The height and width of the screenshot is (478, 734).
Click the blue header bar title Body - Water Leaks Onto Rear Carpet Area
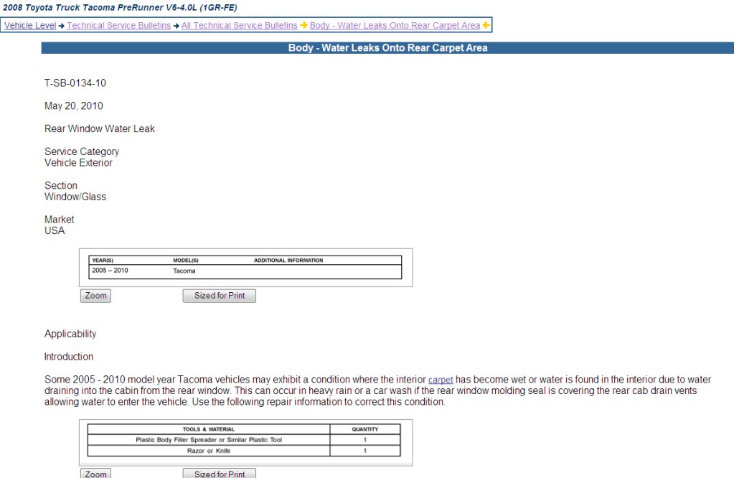click(x=387, y=48)
